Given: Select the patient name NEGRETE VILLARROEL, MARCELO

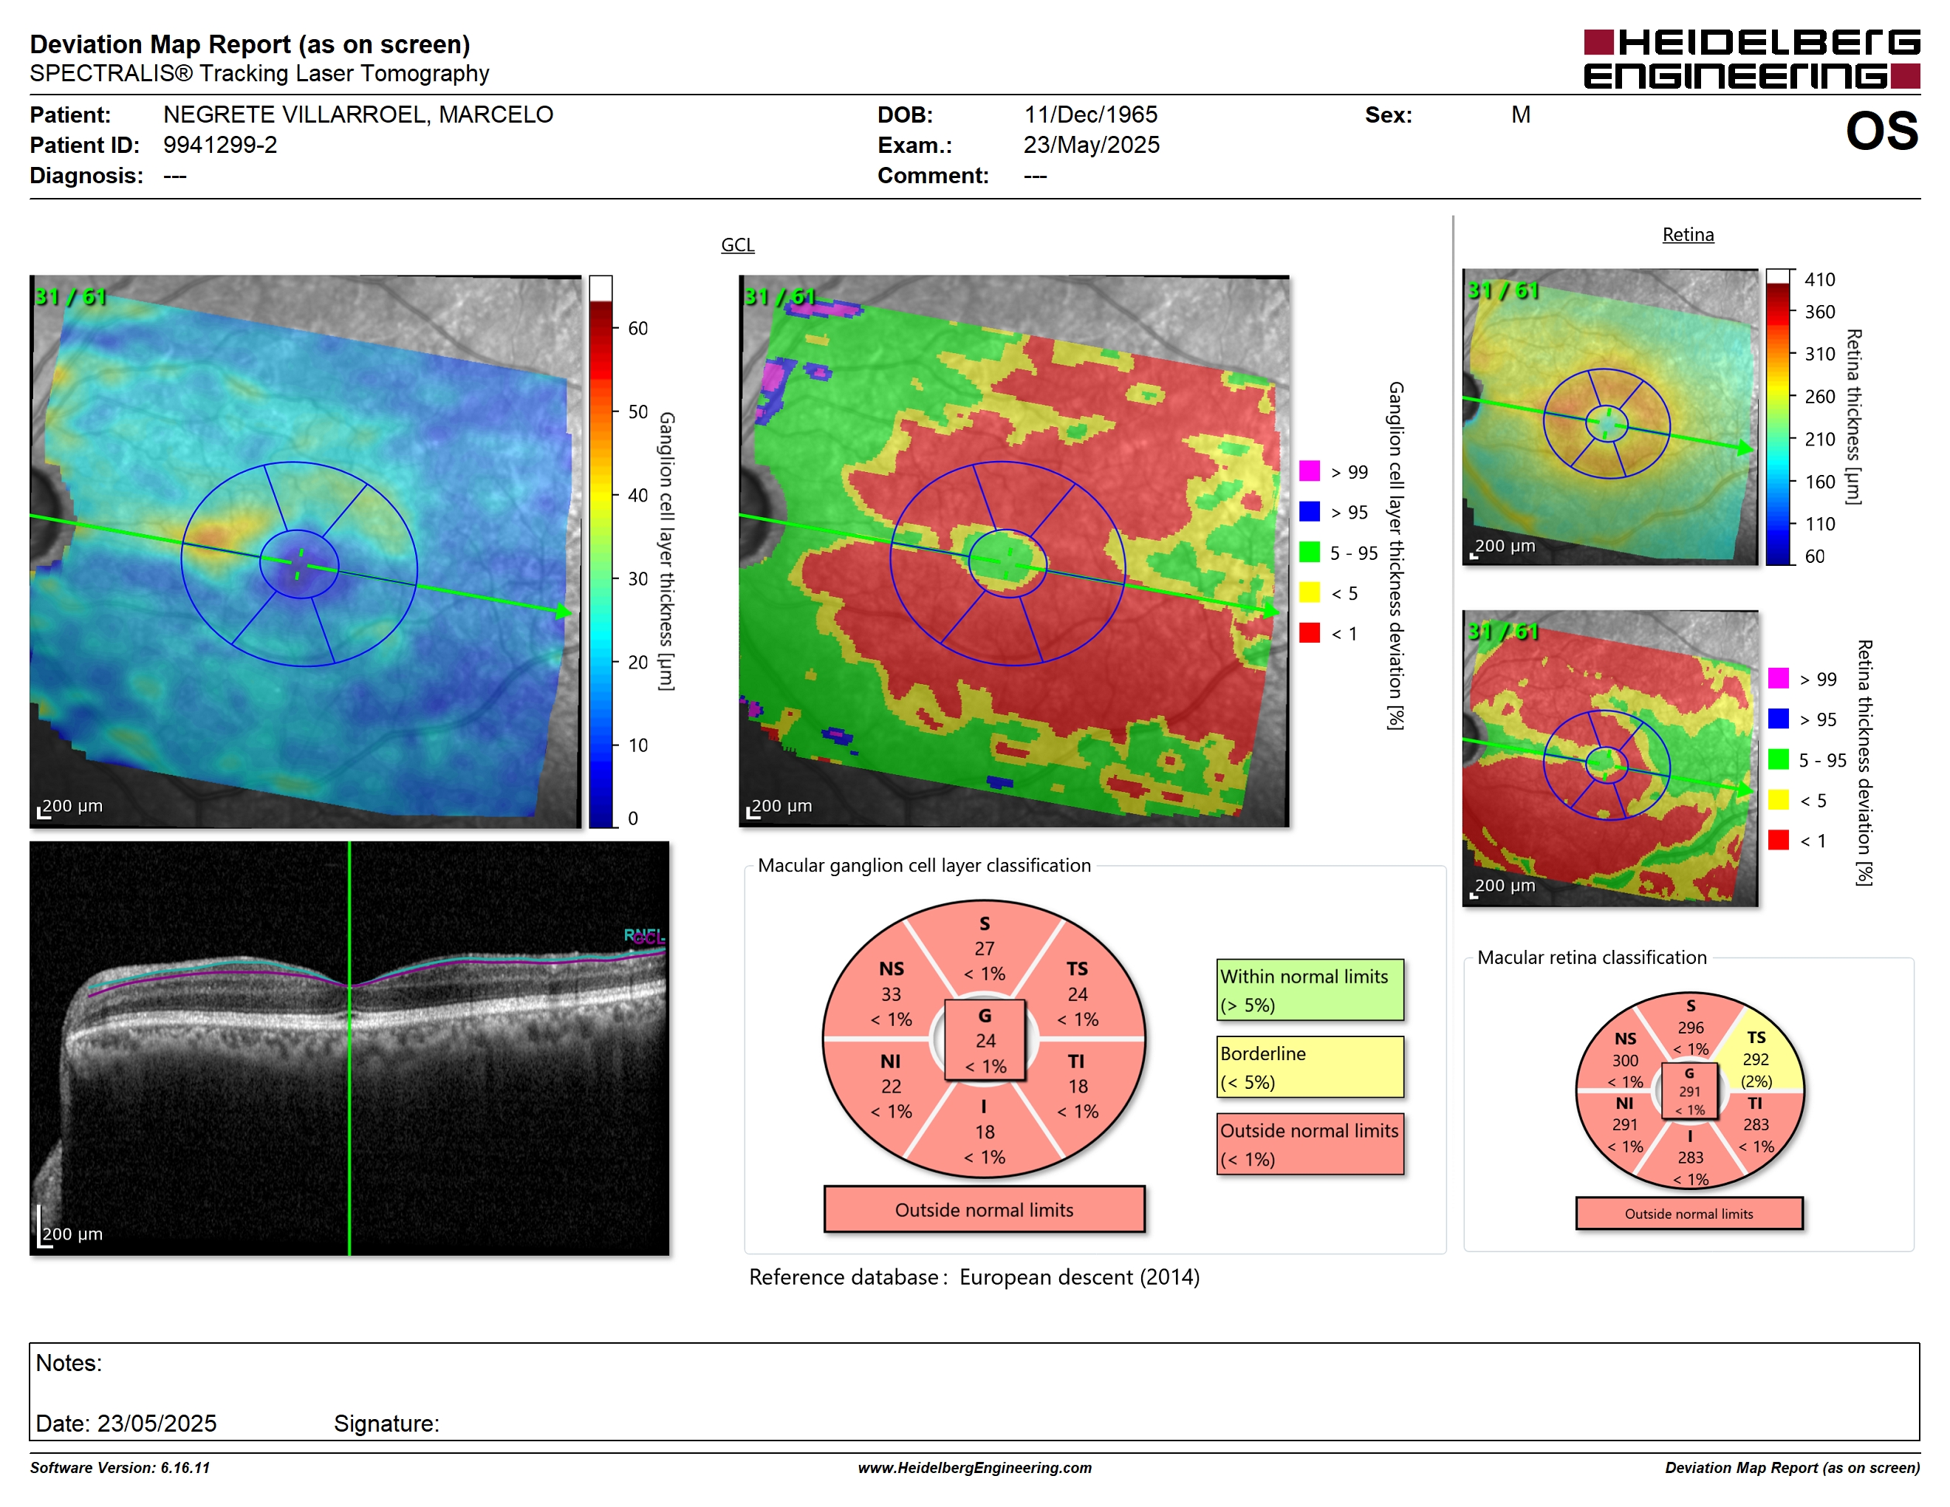Looking at the screenshot, I should [x=358, y=115].
